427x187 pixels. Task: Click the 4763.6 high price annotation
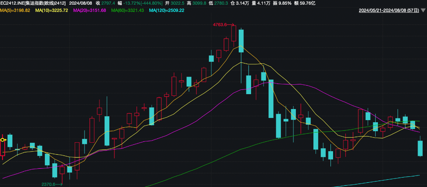tap(220, 25)
